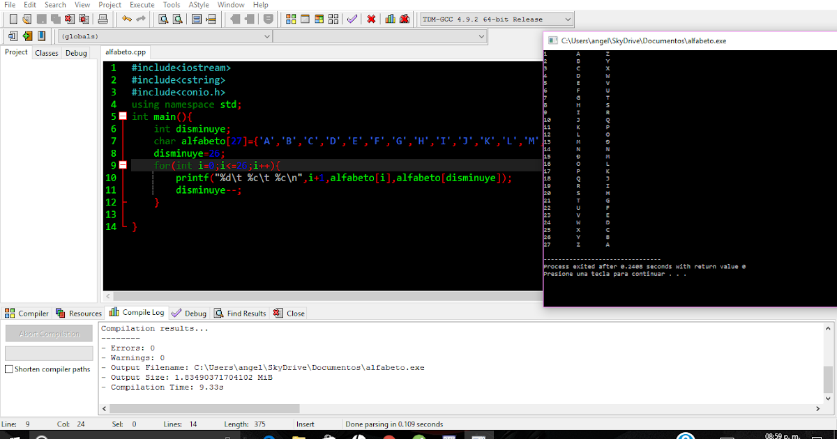
Task: Undo the last edit
Action: point(126,19)
